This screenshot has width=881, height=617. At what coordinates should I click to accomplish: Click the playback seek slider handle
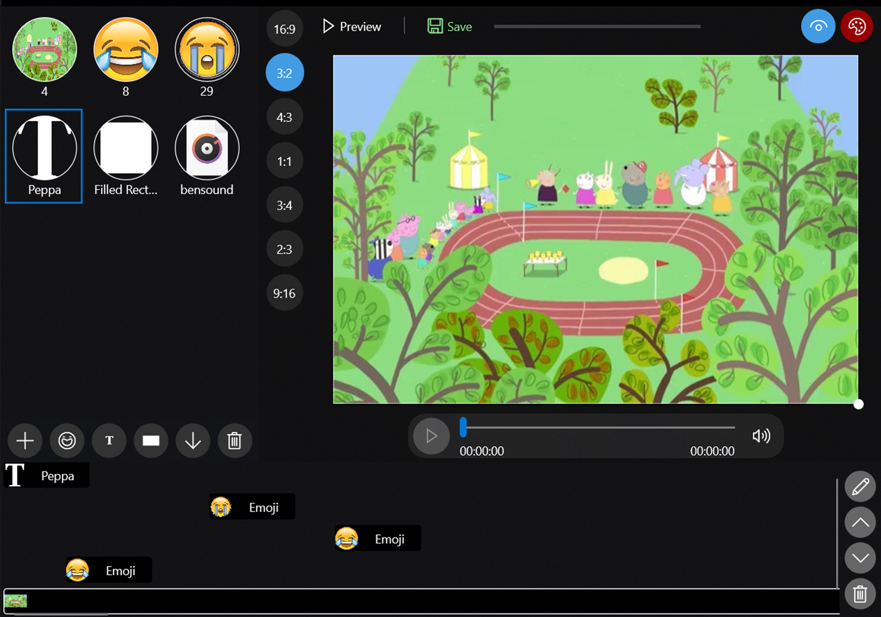tap(463, 427)
